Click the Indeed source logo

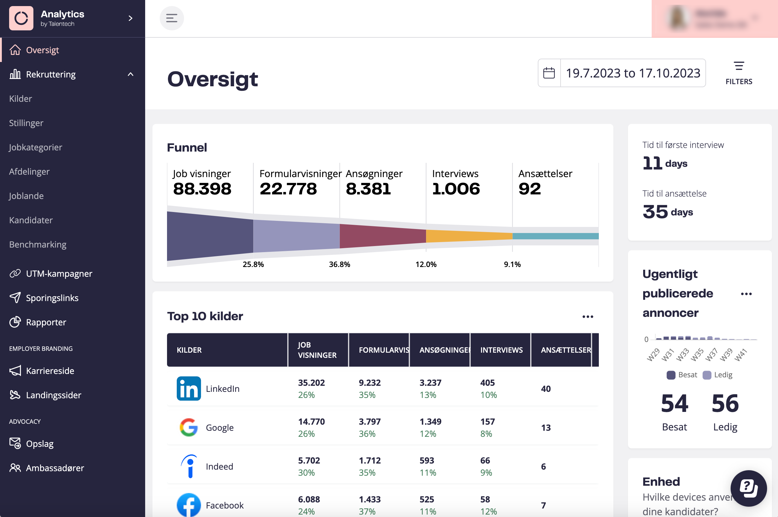point(189,466)
